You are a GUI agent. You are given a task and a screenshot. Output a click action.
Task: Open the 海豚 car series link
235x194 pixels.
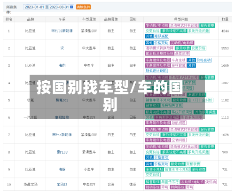(62, 170)
